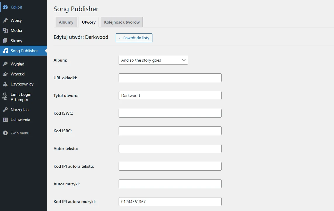Click into the Kod ISRC field
This screenshot has height=211, width=334.
pyautogui.click(x=170, y=131)
